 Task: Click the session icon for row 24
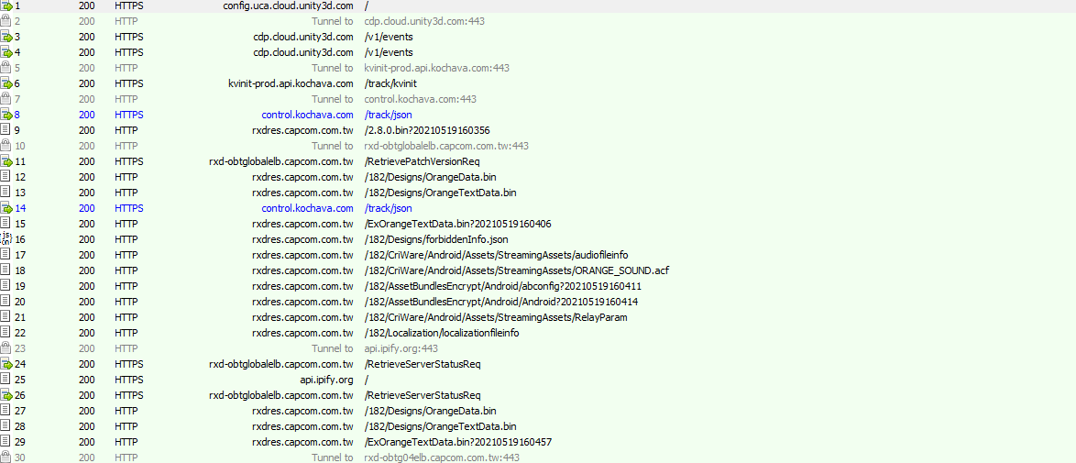(6, 364)
